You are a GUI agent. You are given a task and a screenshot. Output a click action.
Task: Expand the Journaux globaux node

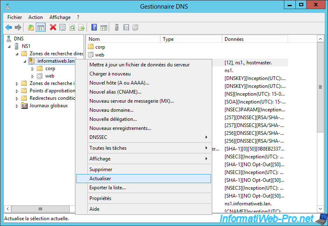point(17,106)
